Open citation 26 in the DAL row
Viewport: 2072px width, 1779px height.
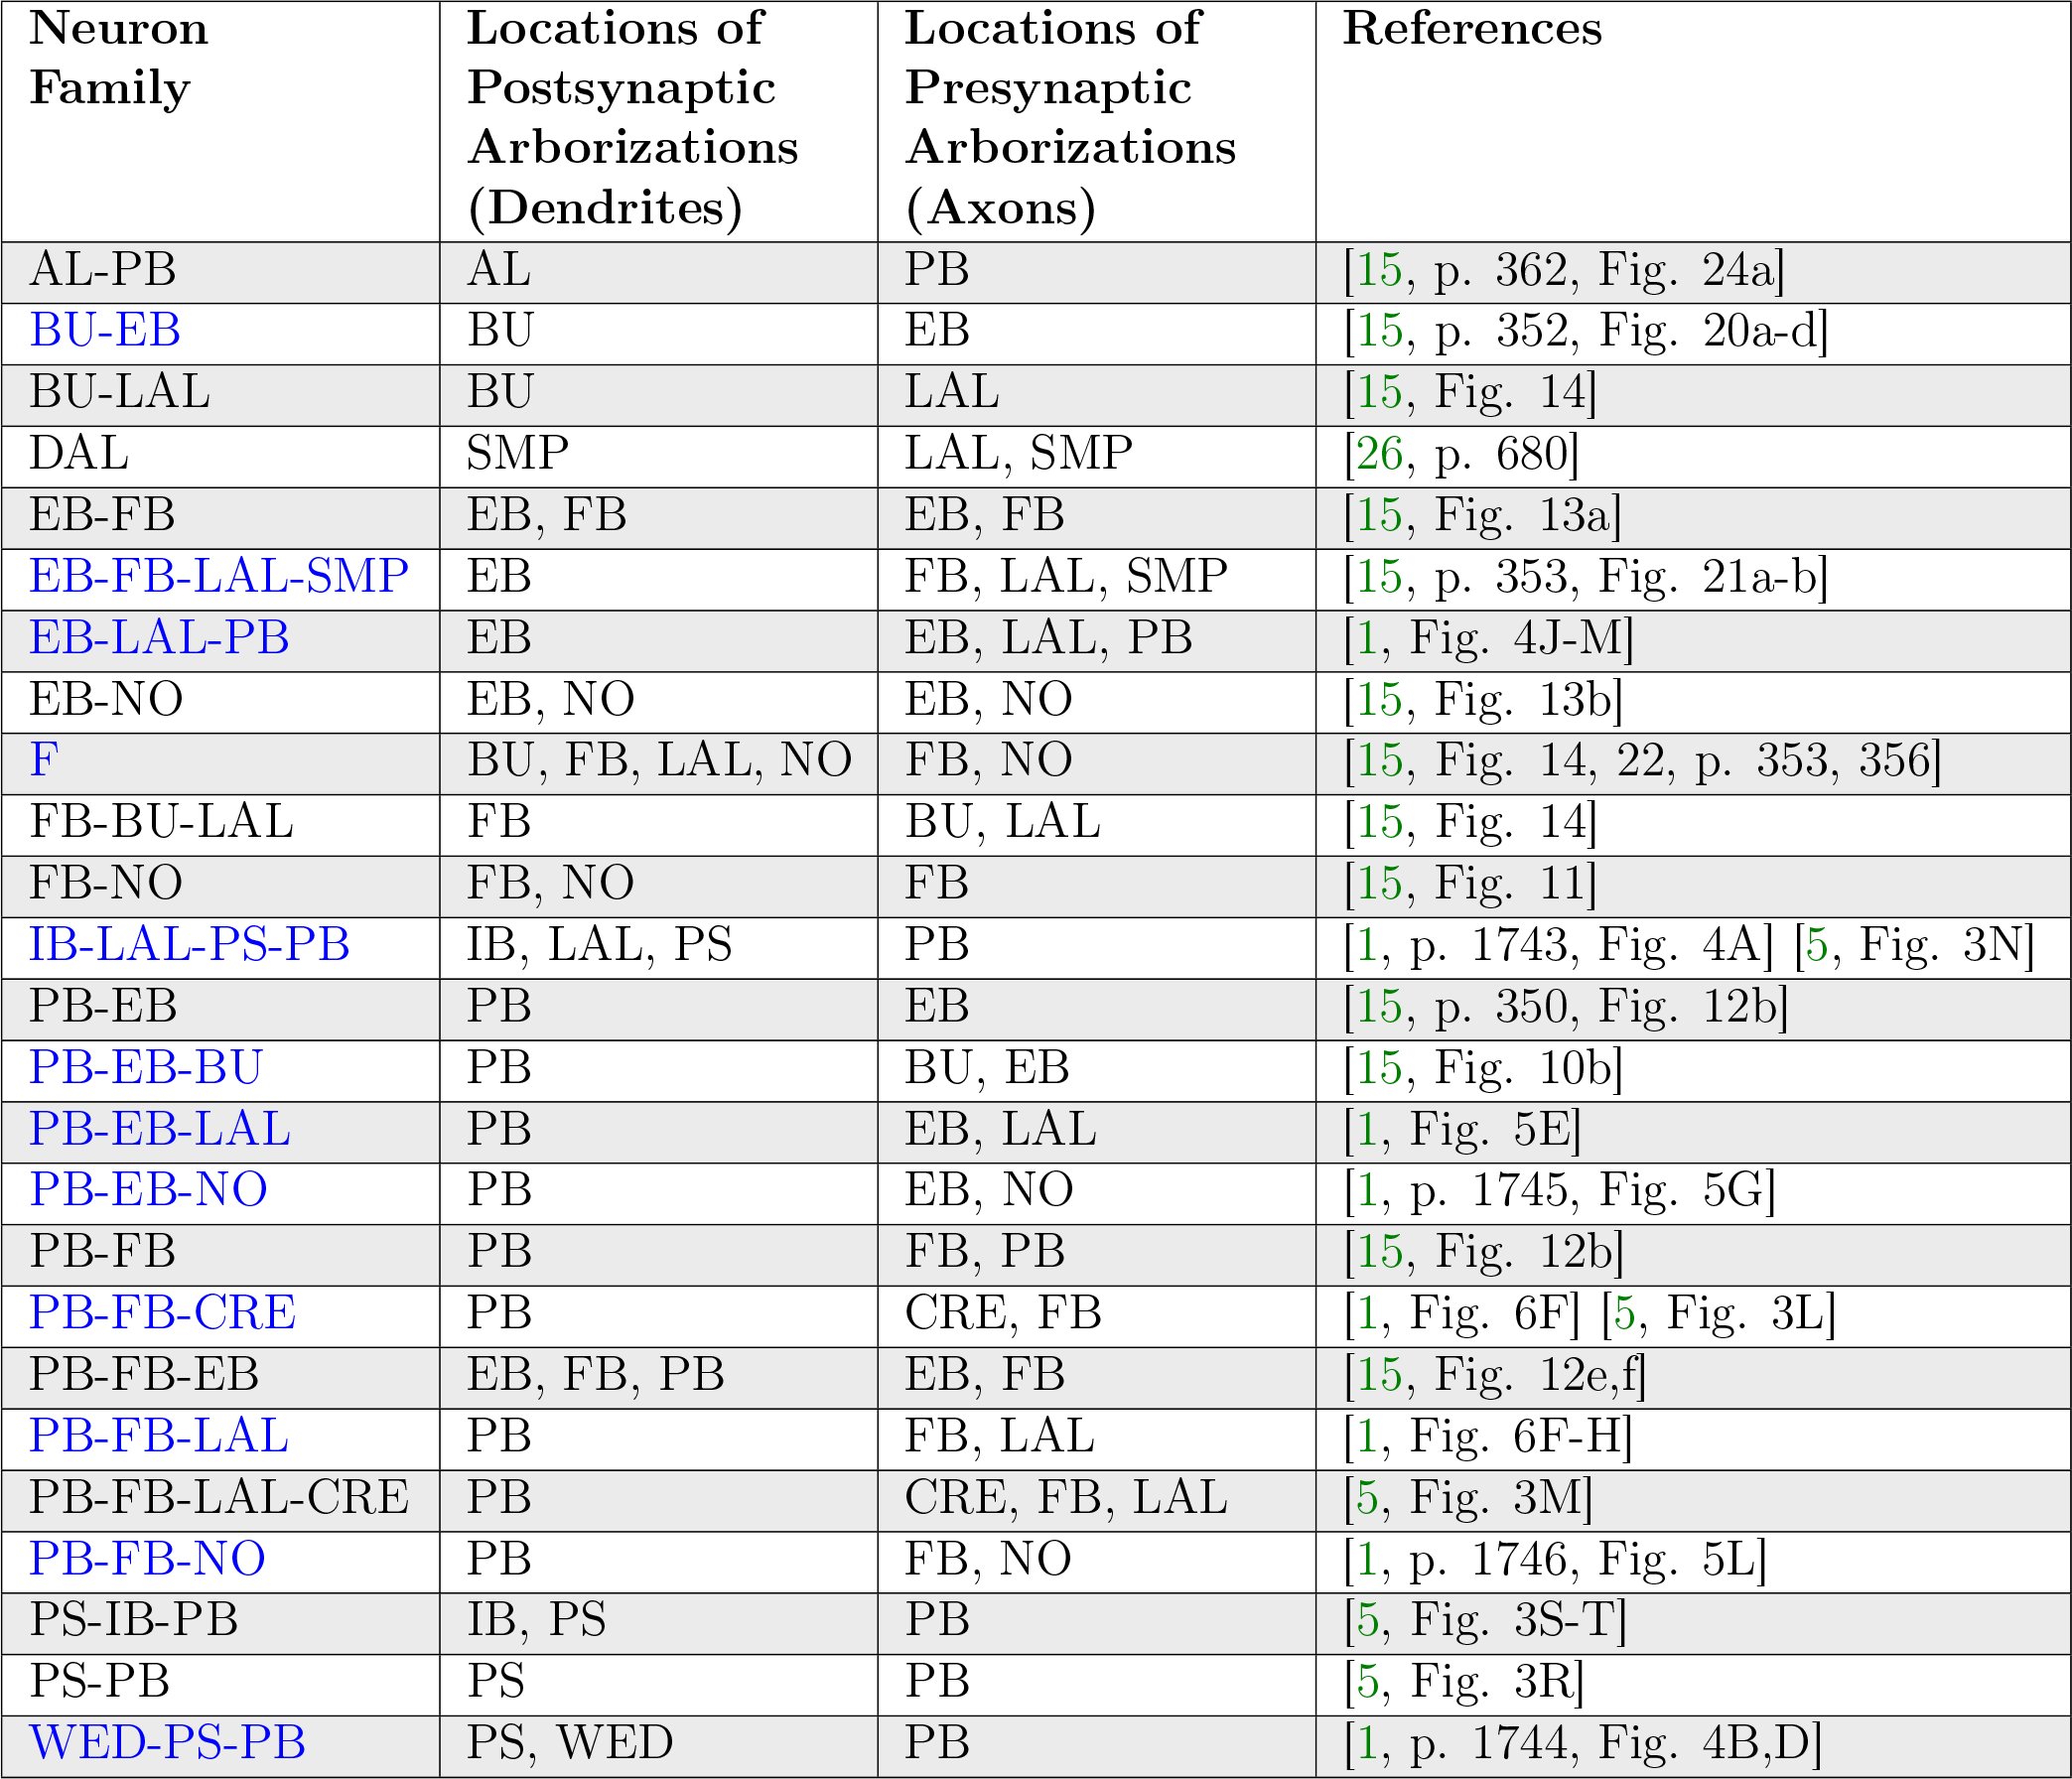point(1380,454)
